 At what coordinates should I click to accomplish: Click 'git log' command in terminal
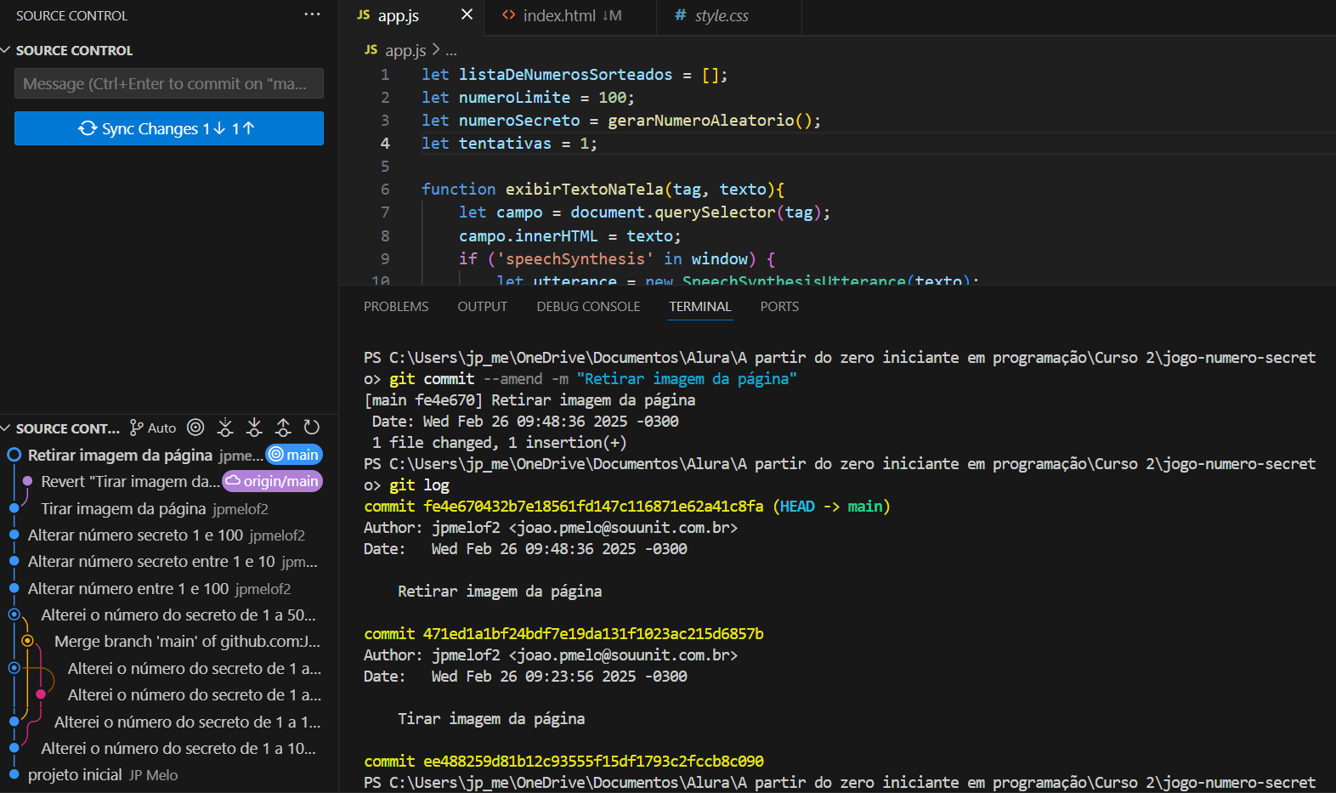419,484
